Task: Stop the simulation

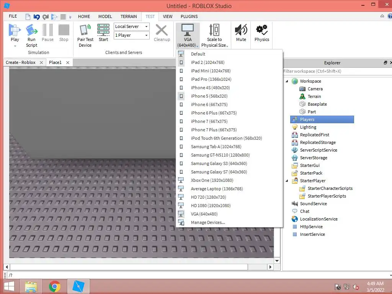Action: click(x=64, y=33)
